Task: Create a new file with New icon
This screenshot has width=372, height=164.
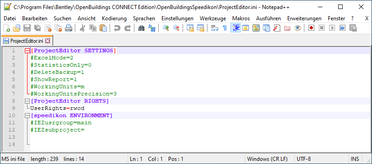Action: pos(7,28)
